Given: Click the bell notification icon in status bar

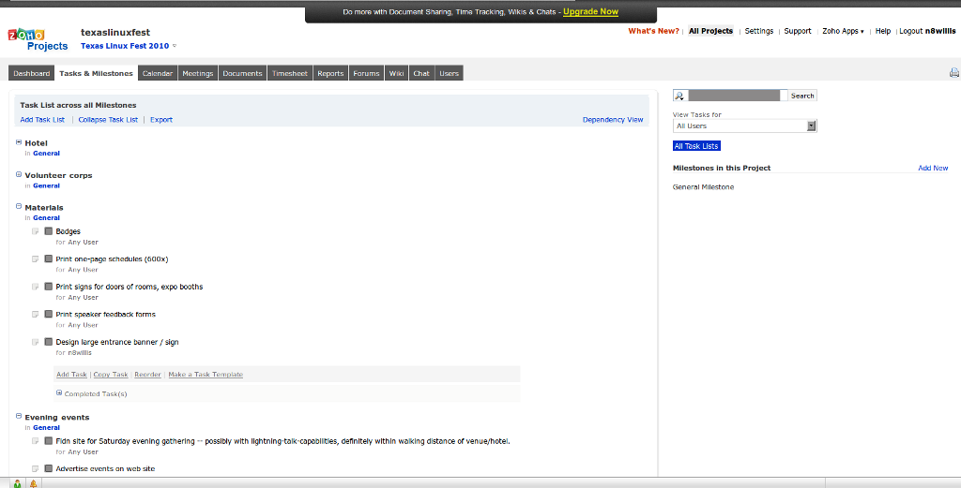Looking at the screenshot, I should 33,483.
